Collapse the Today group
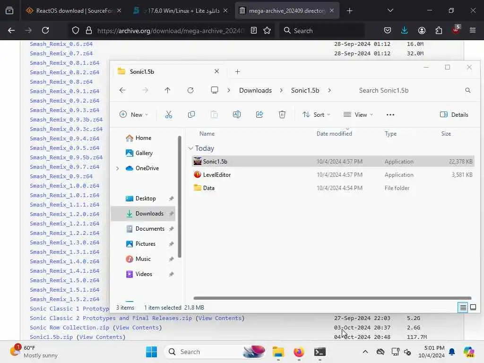This screenshot has width=484, height=363. (x=191, y=148)
